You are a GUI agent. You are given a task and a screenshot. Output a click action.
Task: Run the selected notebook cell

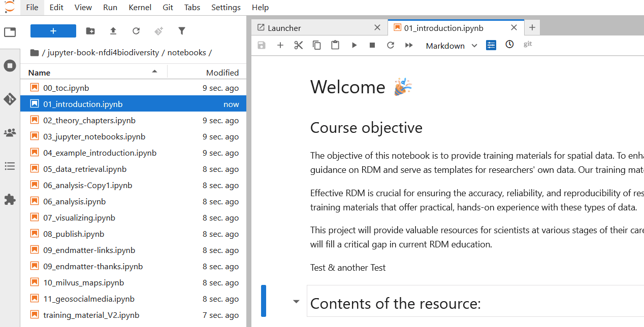pos(354,45)
